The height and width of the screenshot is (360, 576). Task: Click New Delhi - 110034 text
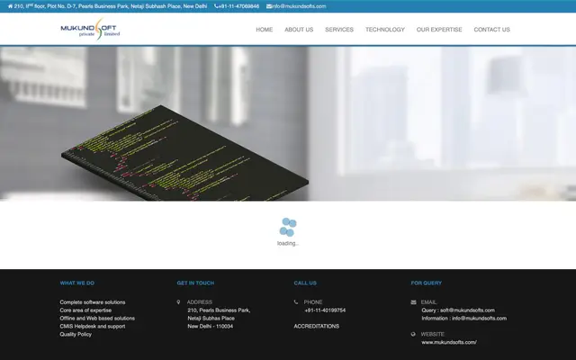(210, 326)
